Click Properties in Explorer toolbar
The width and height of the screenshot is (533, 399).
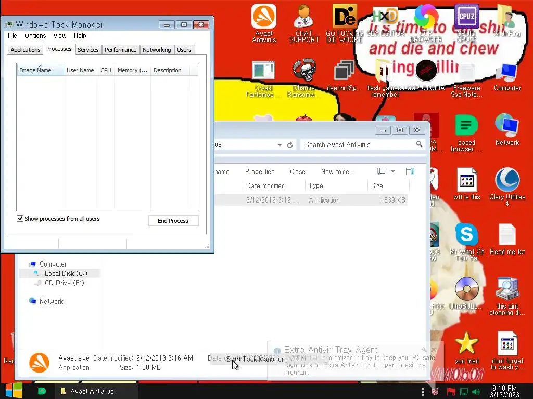260,171
